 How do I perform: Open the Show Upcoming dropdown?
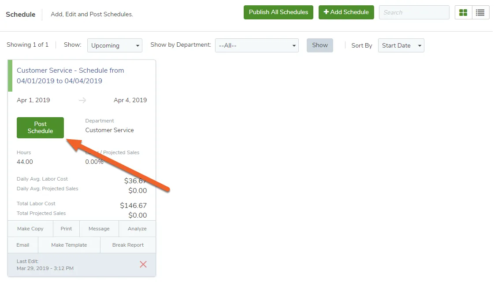(x=115, y=45)
